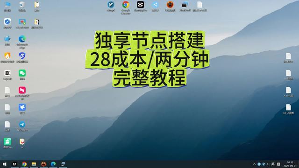Select the X-UI file above the 3X-UI file
The height and width of the screenshot is (168, 299).
288,92
